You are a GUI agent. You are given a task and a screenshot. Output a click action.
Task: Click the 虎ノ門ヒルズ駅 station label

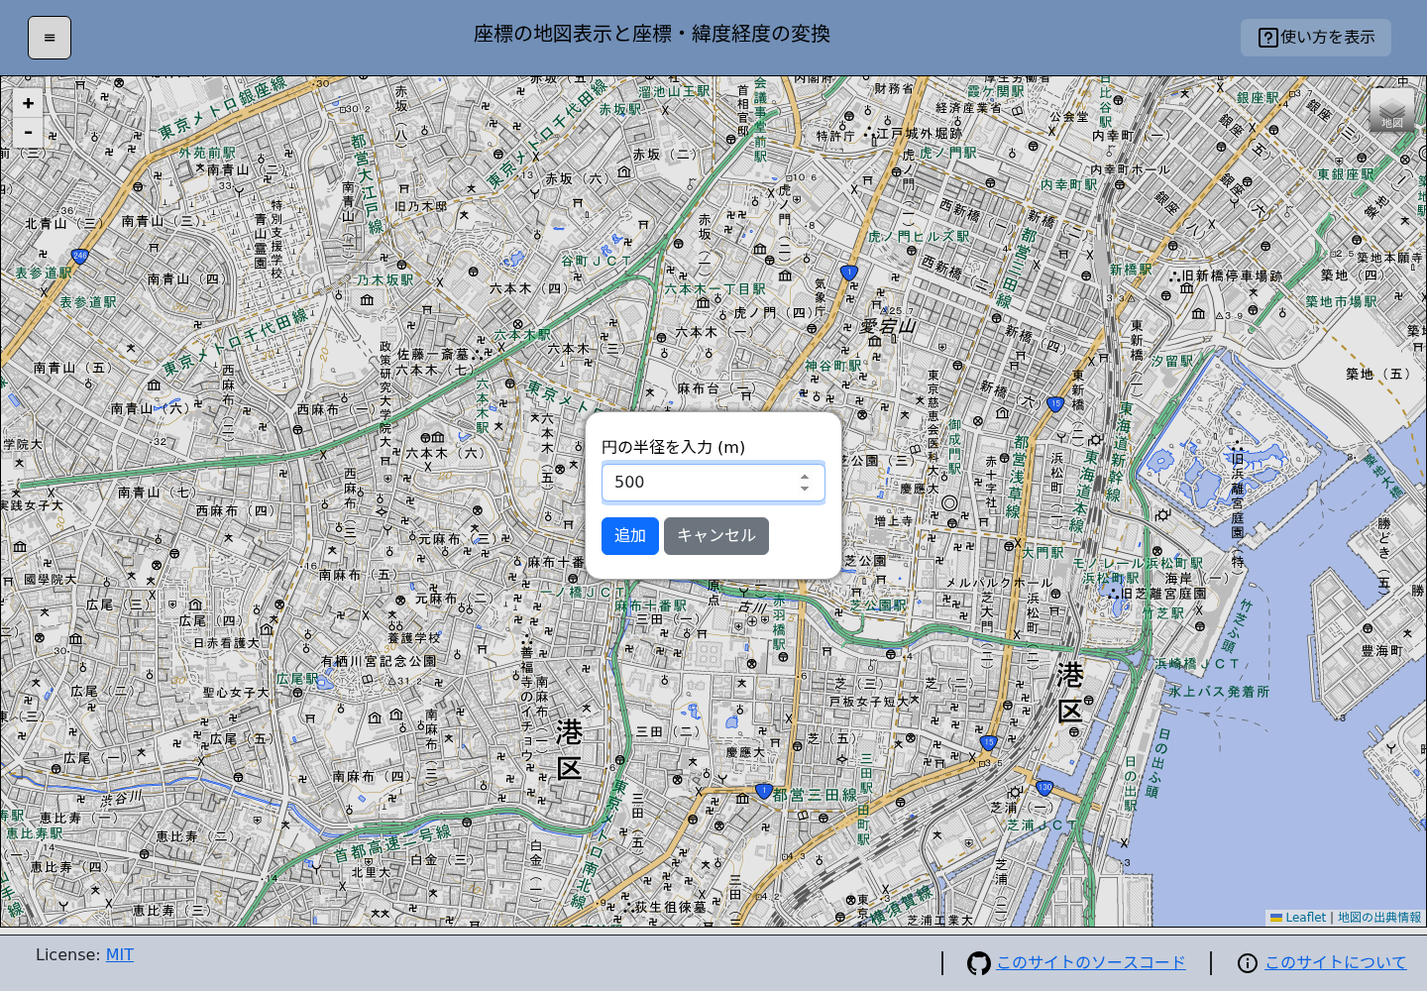pyautogui.click(x=919, y=237)
